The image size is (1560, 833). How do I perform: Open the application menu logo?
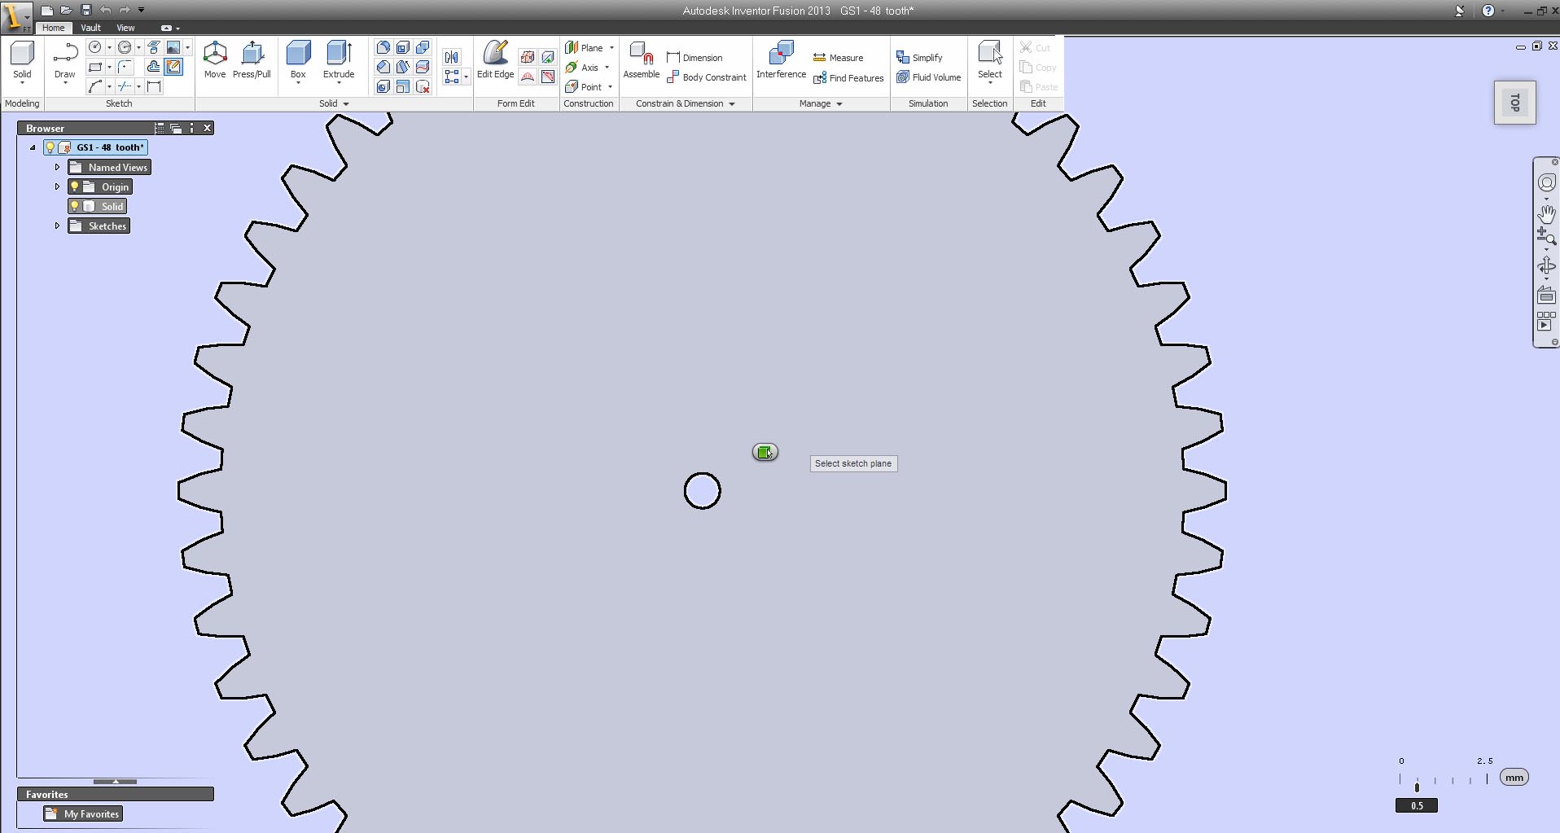pyautogui.click(x=15, y=16)
